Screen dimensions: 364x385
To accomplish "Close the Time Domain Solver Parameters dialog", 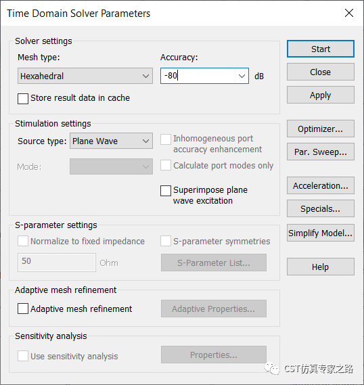I will [349, 13].
